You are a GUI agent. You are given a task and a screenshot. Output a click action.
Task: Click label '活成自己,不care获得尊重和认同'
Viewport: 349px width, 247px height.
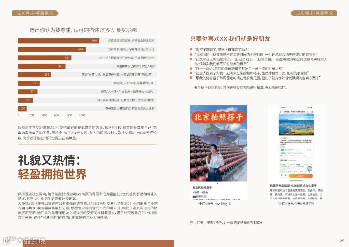point(133,83)
